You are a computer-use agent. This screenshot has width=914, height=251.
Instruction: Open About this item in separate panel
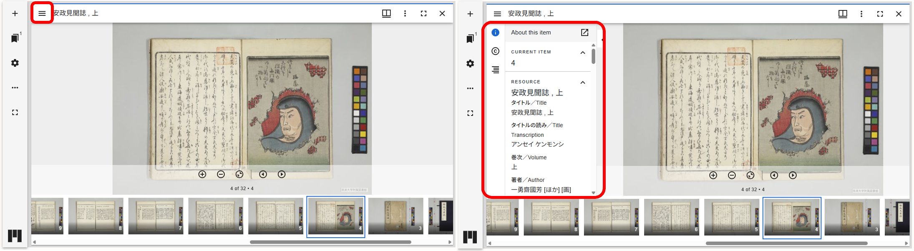pyautogui.click(x=584, y=33)
